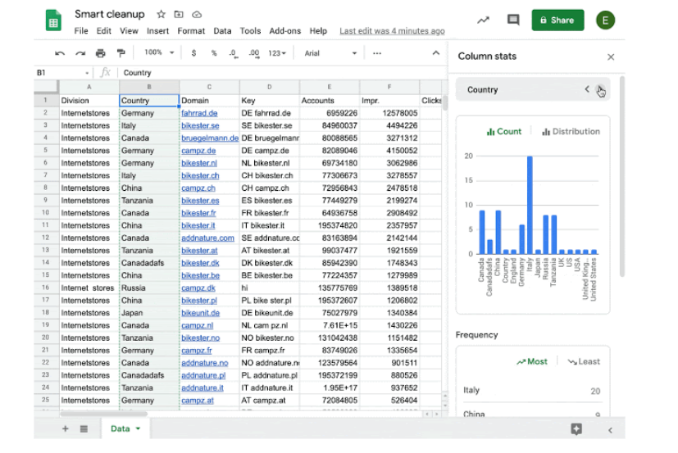Add a new sheet plus icon

tap(66, 428)
